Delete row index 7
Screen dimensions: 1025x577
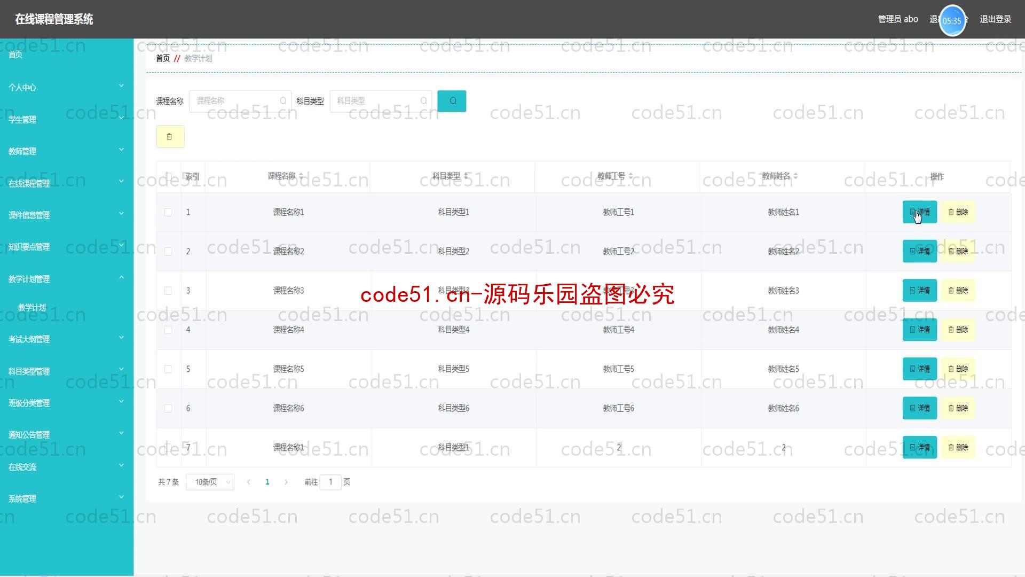[x=958, y=448]
